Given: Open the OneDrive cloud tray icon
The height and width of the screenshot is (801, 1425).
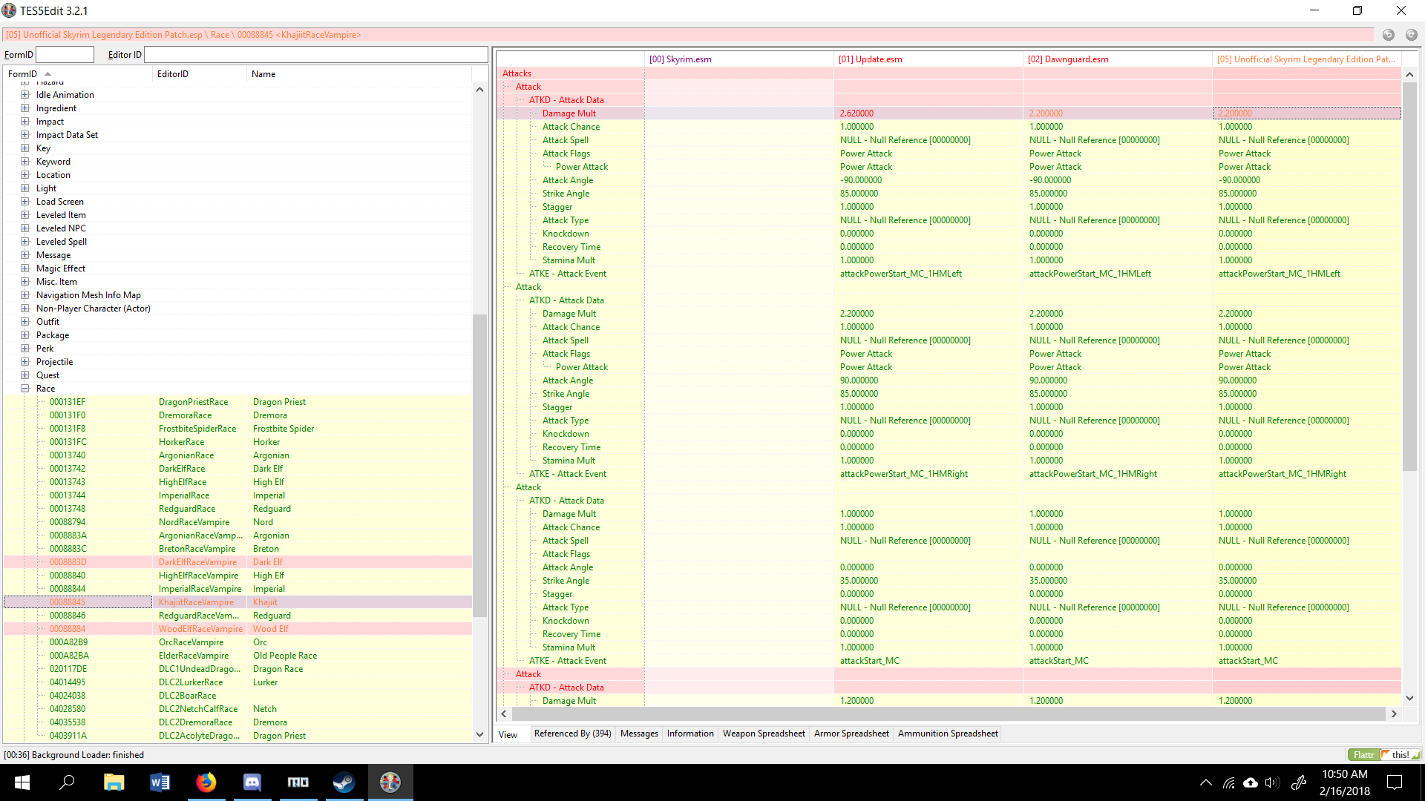Looking at the screenshot, I should point(1251,782).
